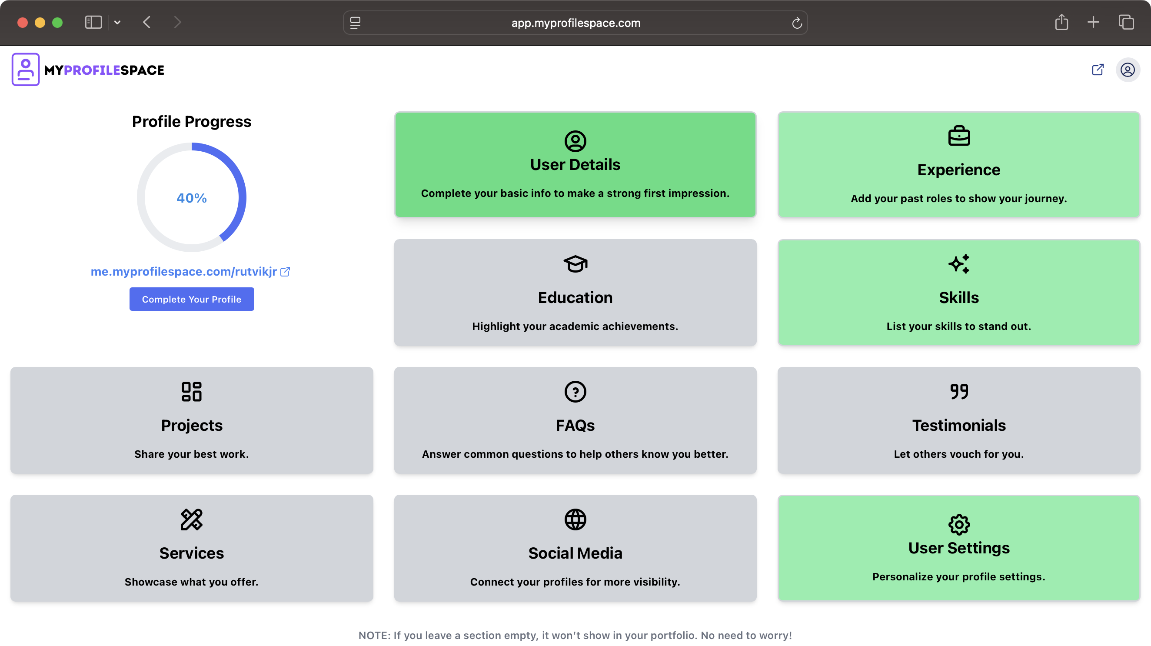Viewport: 1151px width, 646px height.
Task: Click the Testimonials quote icon
Action: point(959,392)
